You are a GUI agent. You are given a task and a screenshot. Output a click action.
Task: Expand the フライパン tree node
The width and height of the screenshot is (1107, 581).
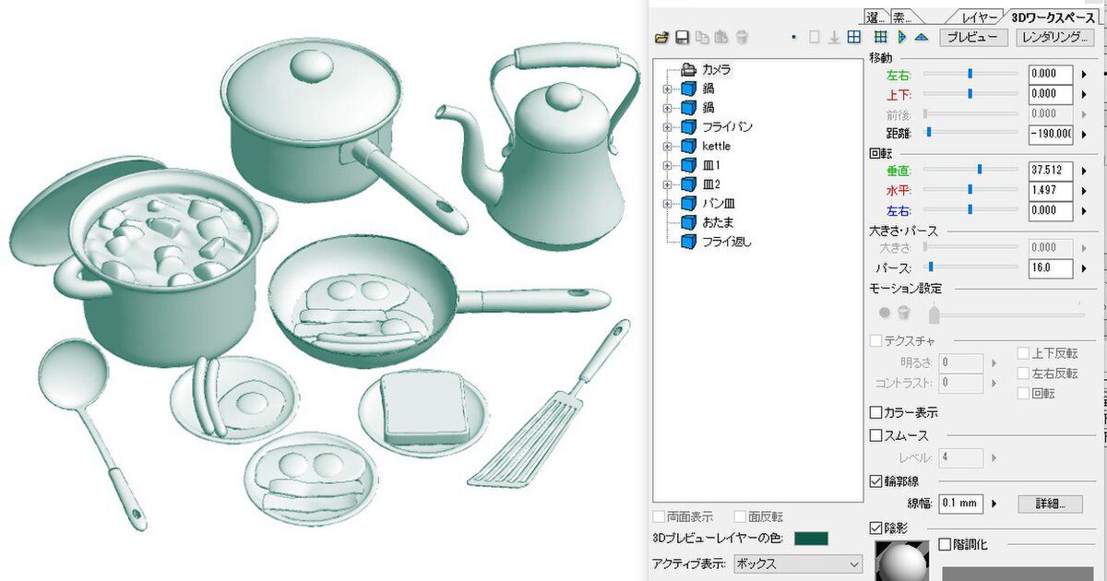tap(667, 127)
